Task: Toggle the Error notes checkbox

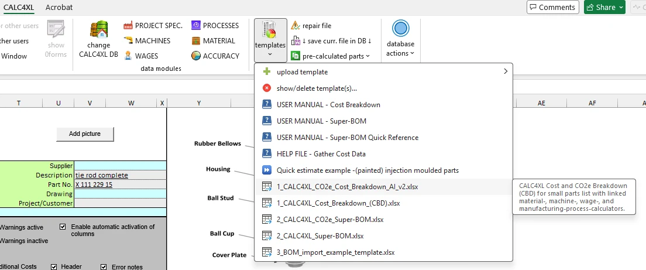Action: click(x=104, y=267)
